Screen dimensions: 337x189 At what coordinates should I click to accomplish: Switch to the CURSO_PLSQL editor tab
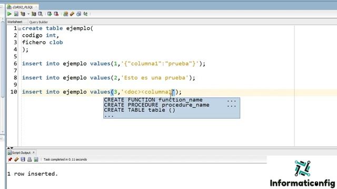pyautogui.click(x=22, y=7)
